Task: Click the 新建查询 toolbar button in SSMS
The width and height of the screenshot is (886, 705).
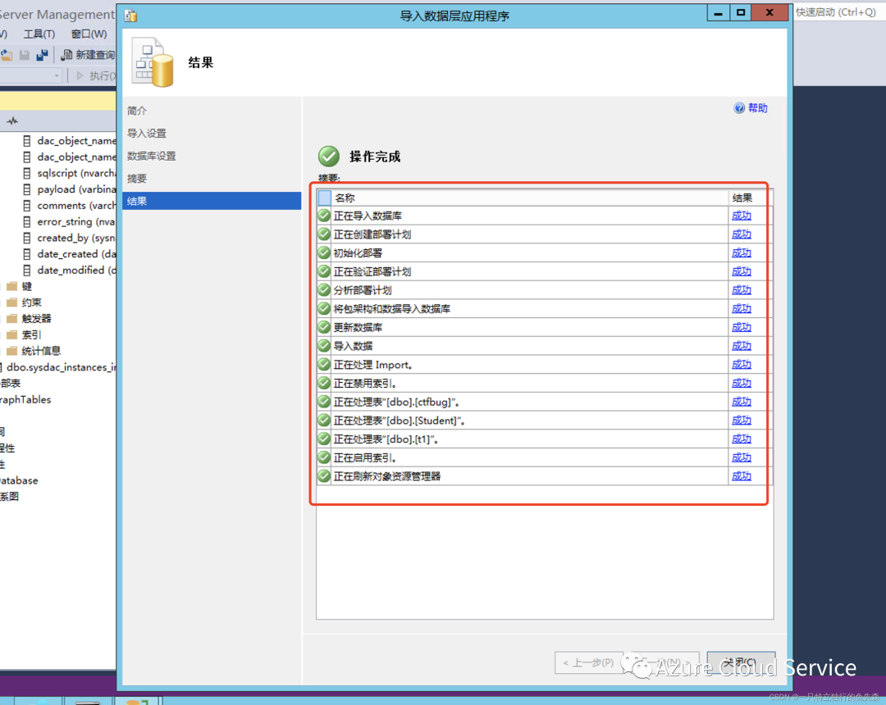Action: click(x=88, y=55)
